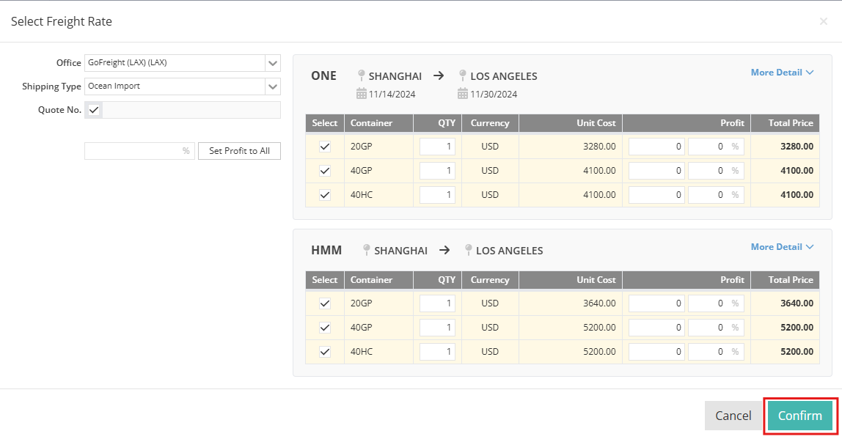Click the calendar icon beside 11/30/2024
842x442 pixels.
[x=462, y=94]
